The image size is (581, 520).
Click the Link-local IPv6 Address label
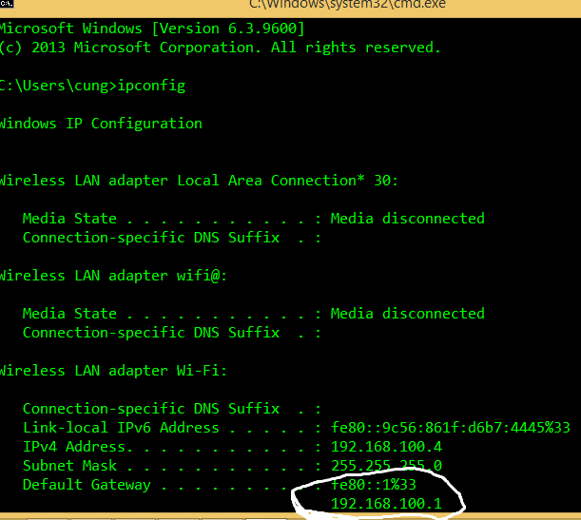point(121,428)
